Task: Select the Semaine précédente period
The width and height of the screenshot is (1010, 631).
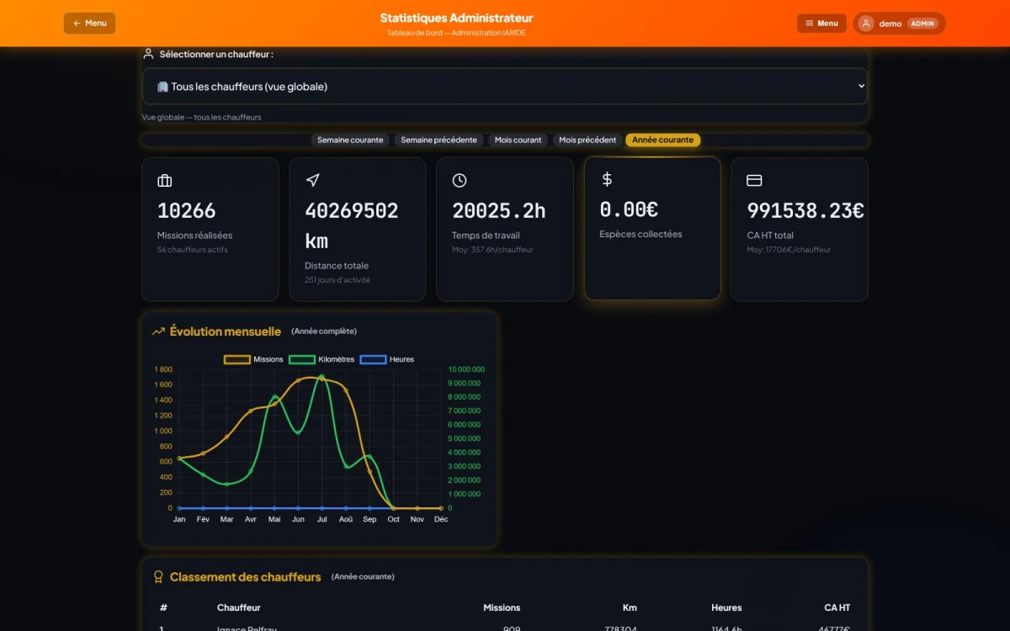Action: [x=439, y=140]
